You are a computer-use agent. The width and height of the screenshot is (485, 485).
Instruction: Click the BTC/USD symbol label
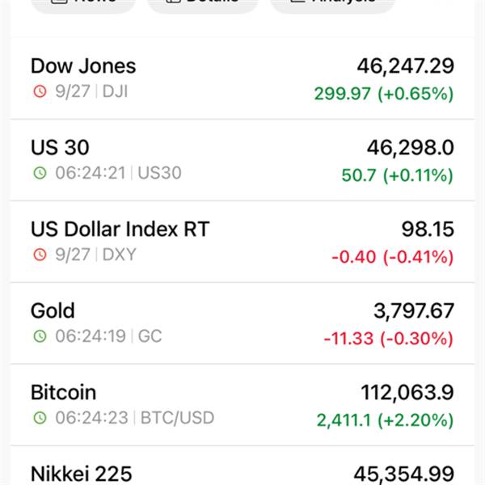[175, 418]
